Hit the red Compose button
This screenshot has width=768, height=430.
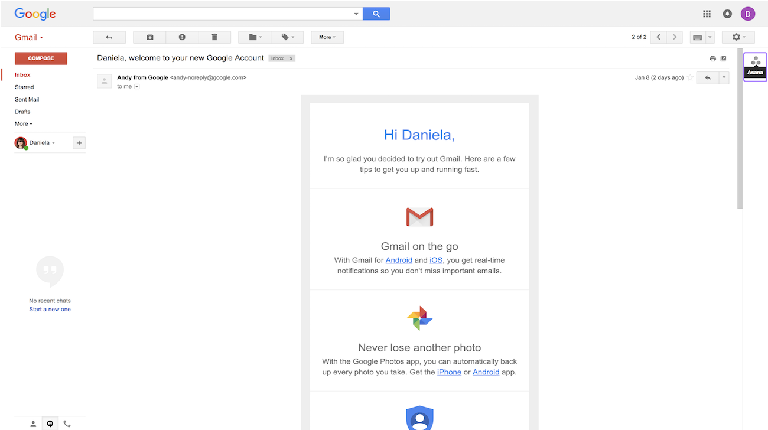click(40, 58)
